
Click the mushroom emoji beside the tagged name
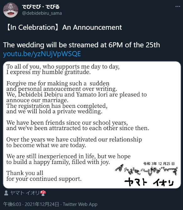pyautogui.click(x=43, y=193)
